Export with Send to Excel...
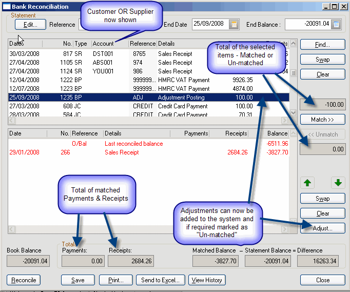 (161, 280)
